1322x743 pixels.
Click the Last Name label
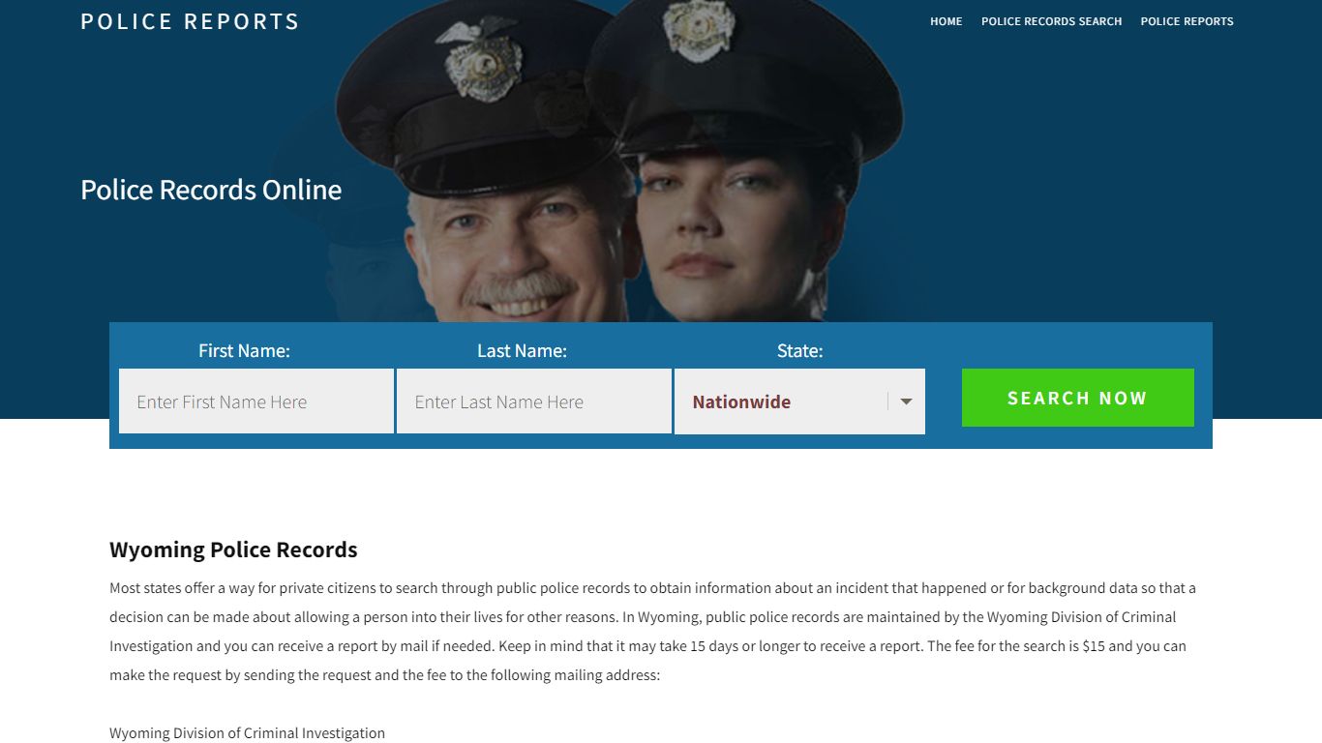pyautogui.click(x=522, y=350)
